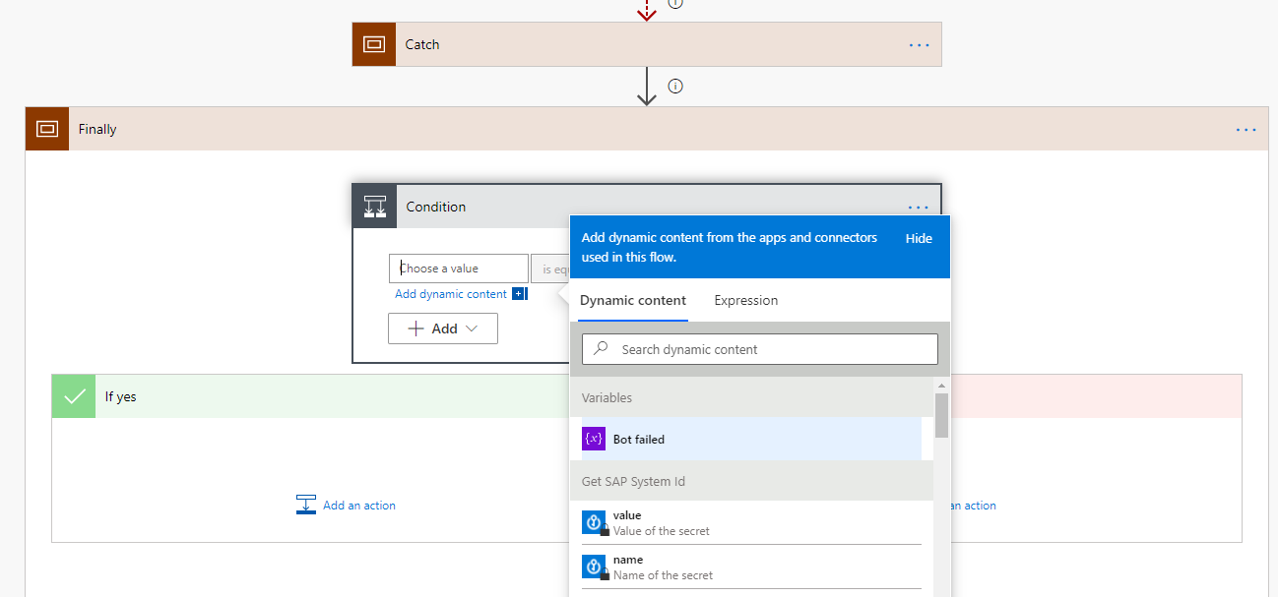Select the Bot failed variable icon
Image resolution: width=1278 pixels, height=597 pixels.
pyautogui.click(x=593, y=437)
